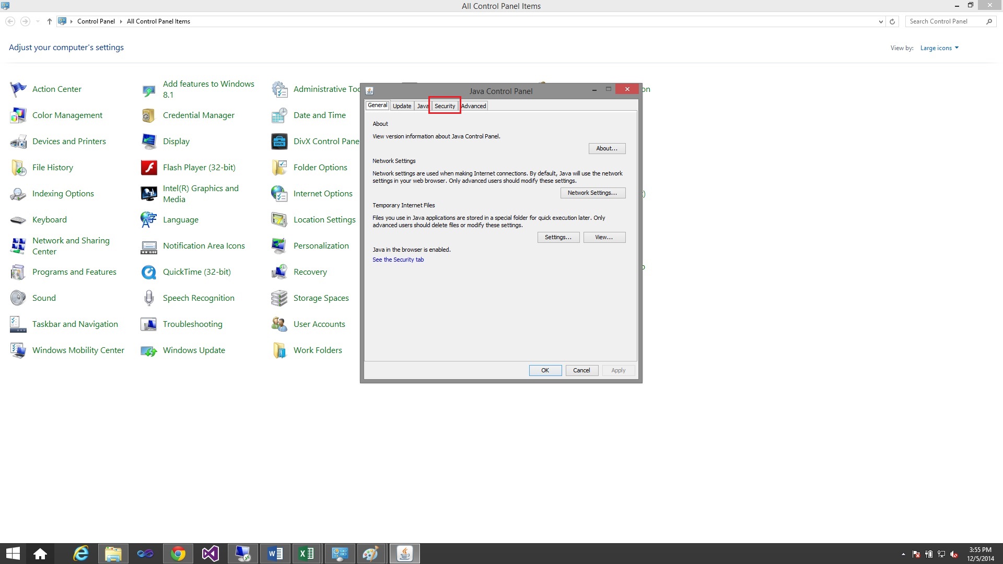This screenshot has width=1003, height=564.
Task: Open Location Settings icon
Action: [x=279, y=220]
